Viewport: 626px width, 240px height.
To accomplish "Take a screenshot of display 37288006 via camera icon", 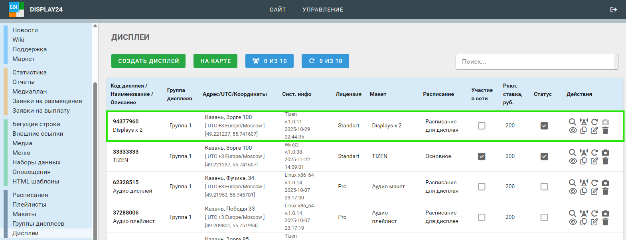I will 605,213.
